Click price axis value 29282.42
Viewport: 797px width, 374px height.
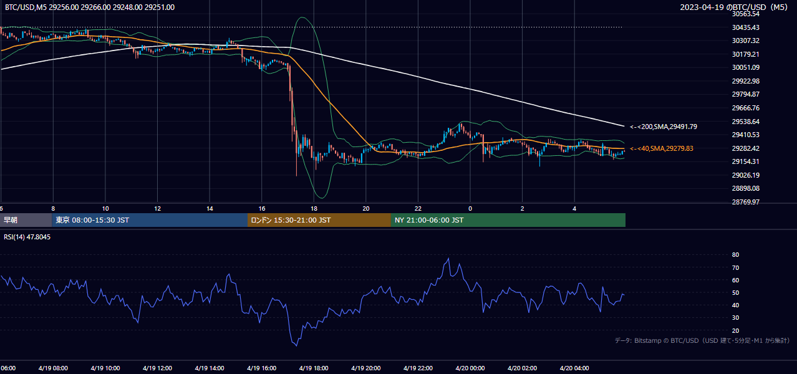pyautogui.click(x=746, y=148)
